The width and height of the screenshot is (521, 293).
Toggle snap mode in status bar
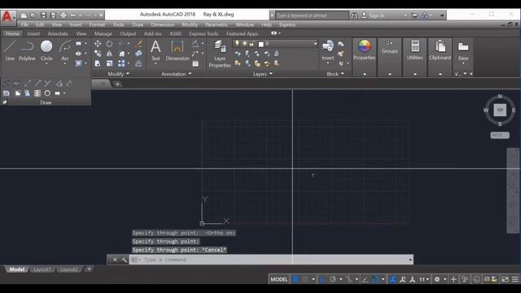tap(305, 279)
